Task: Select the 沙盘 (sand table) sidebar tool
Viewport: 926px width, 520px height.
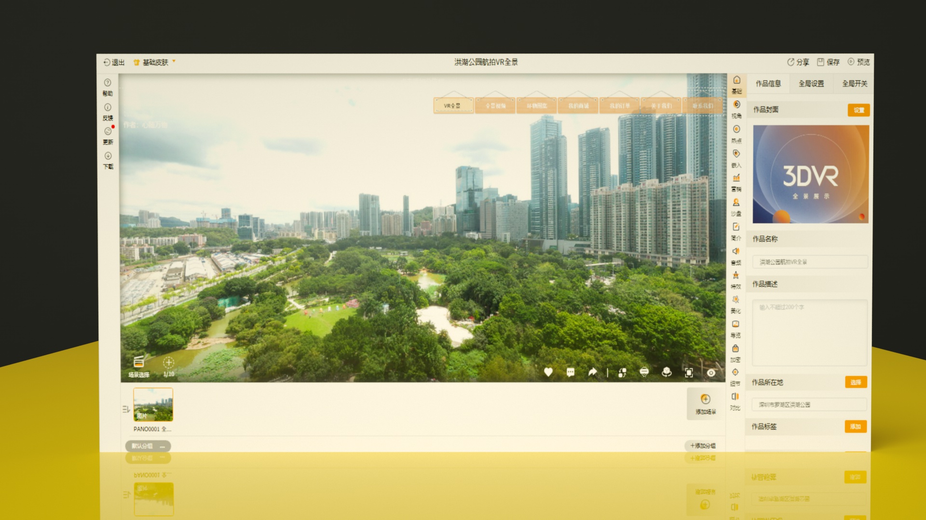Action: click(x=736, y=207)
